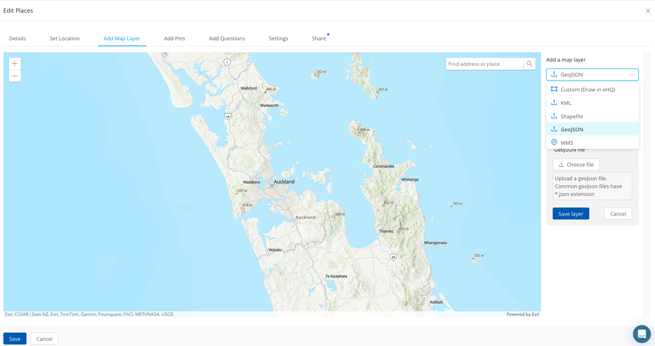
Task: Click the Wellsford label on the map
Action: [249, 88]
